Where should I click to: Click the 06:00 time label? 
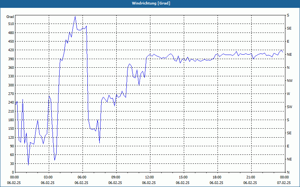[x=81, y=177]
